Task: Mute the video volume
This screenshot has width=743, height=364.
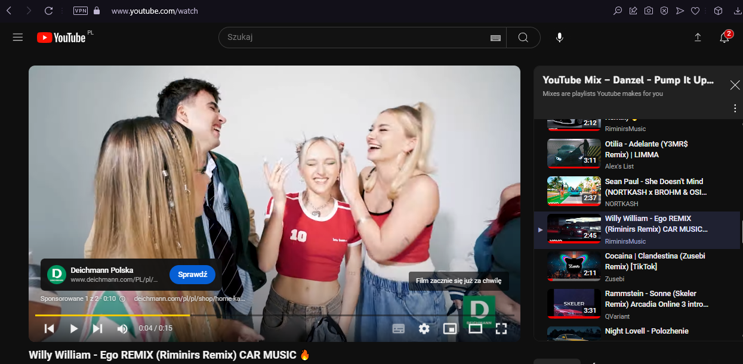Action: click(x=122, y=328)
